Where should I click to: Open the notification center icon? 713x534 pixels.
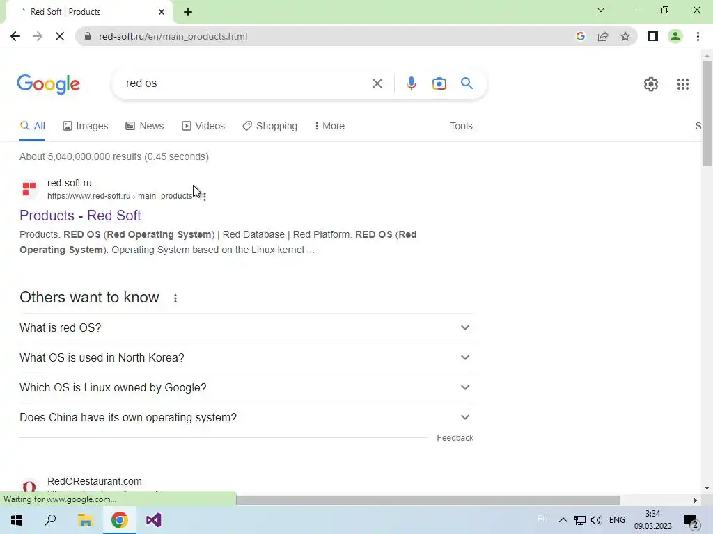pyautogui.click(x=691, y=520)
